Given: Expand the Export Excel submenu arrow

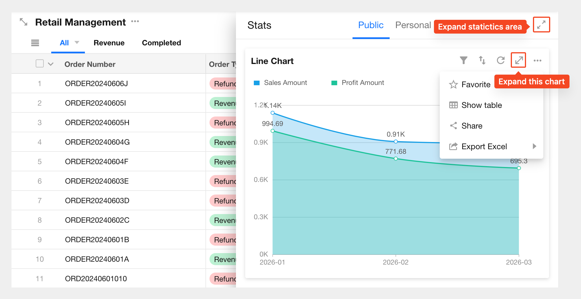Looking at the screenshot, I should pyautogui.click(x=534, y=146).
